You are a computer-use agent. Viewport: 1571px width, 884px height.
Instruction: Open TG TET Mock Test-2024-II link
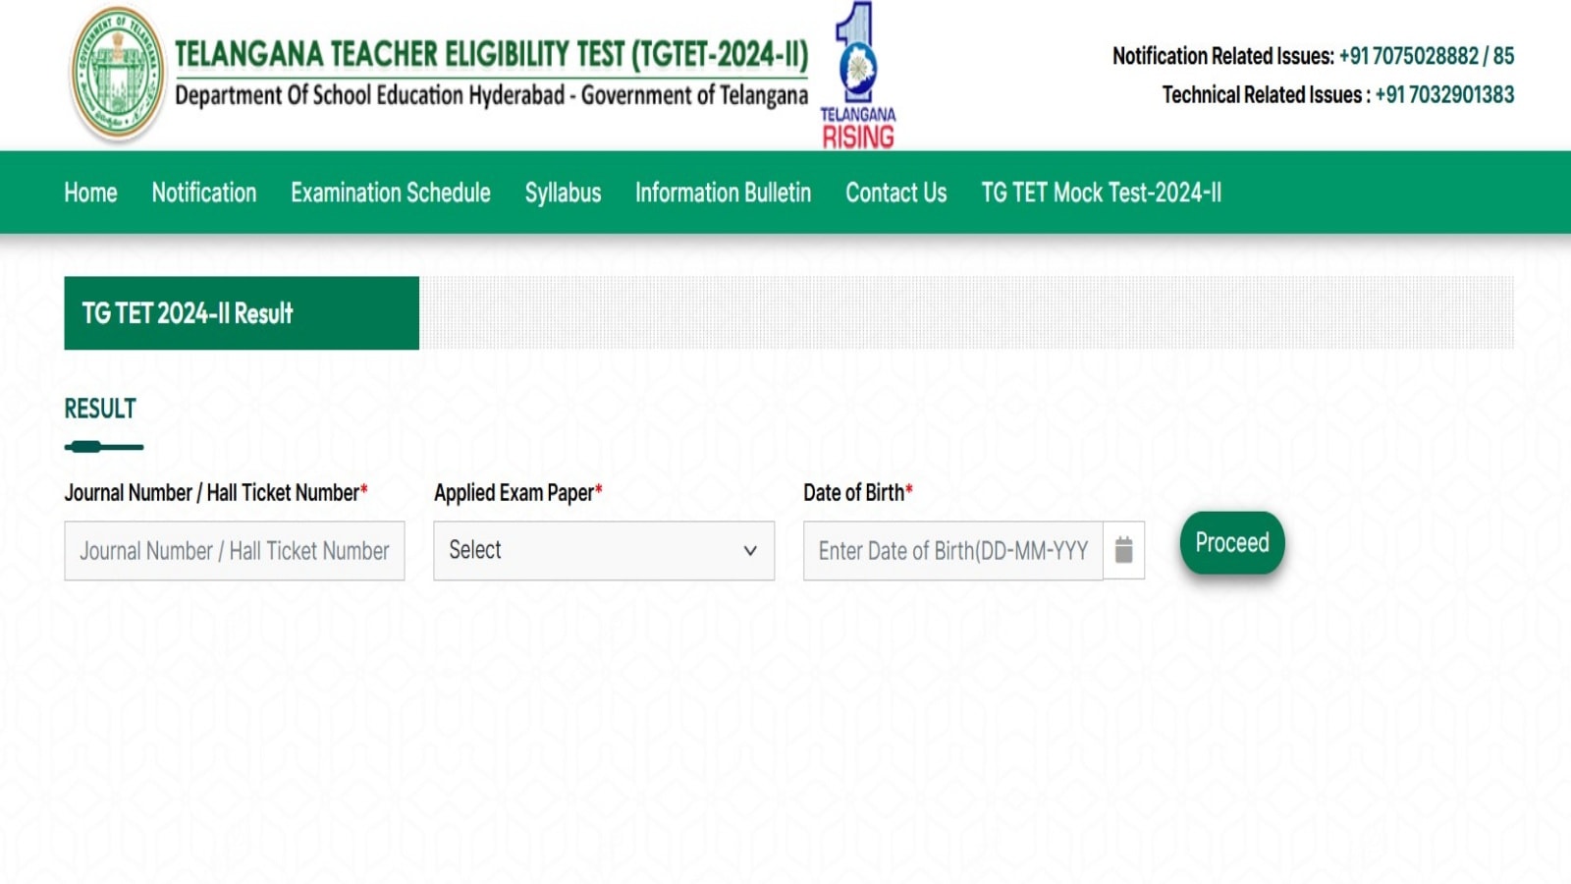pyautogui.click(x=1102, y=193)
